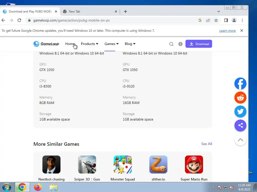The height and width of the screenshot is (192, 257).
Task: Go back to the previous page
Action: pos(3,20)
